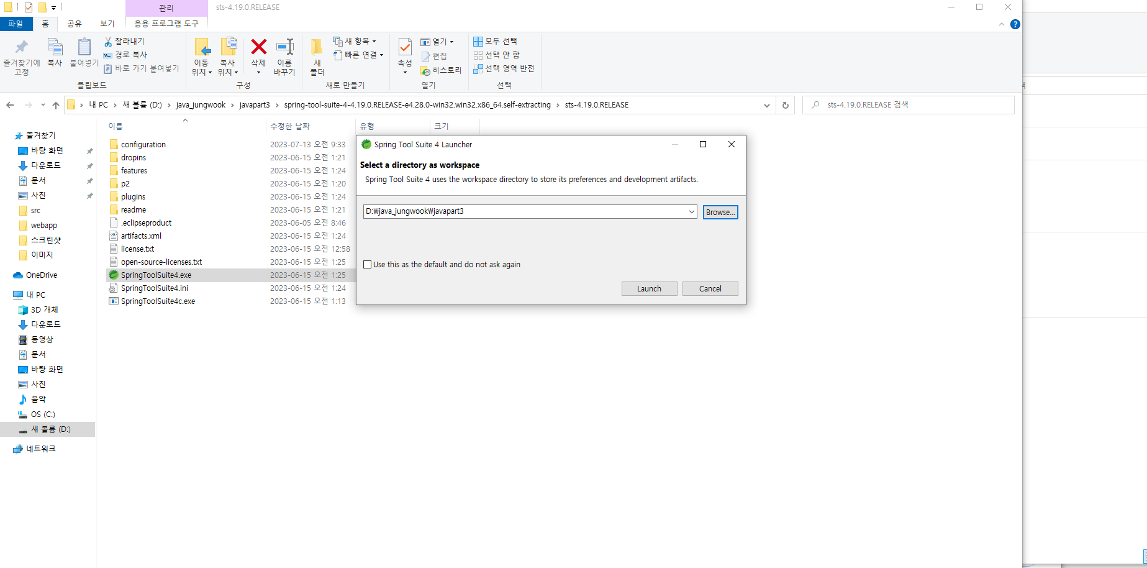Click the Refresh icon beside address bar
1147x568 pixels.
[x=786, y=105]
